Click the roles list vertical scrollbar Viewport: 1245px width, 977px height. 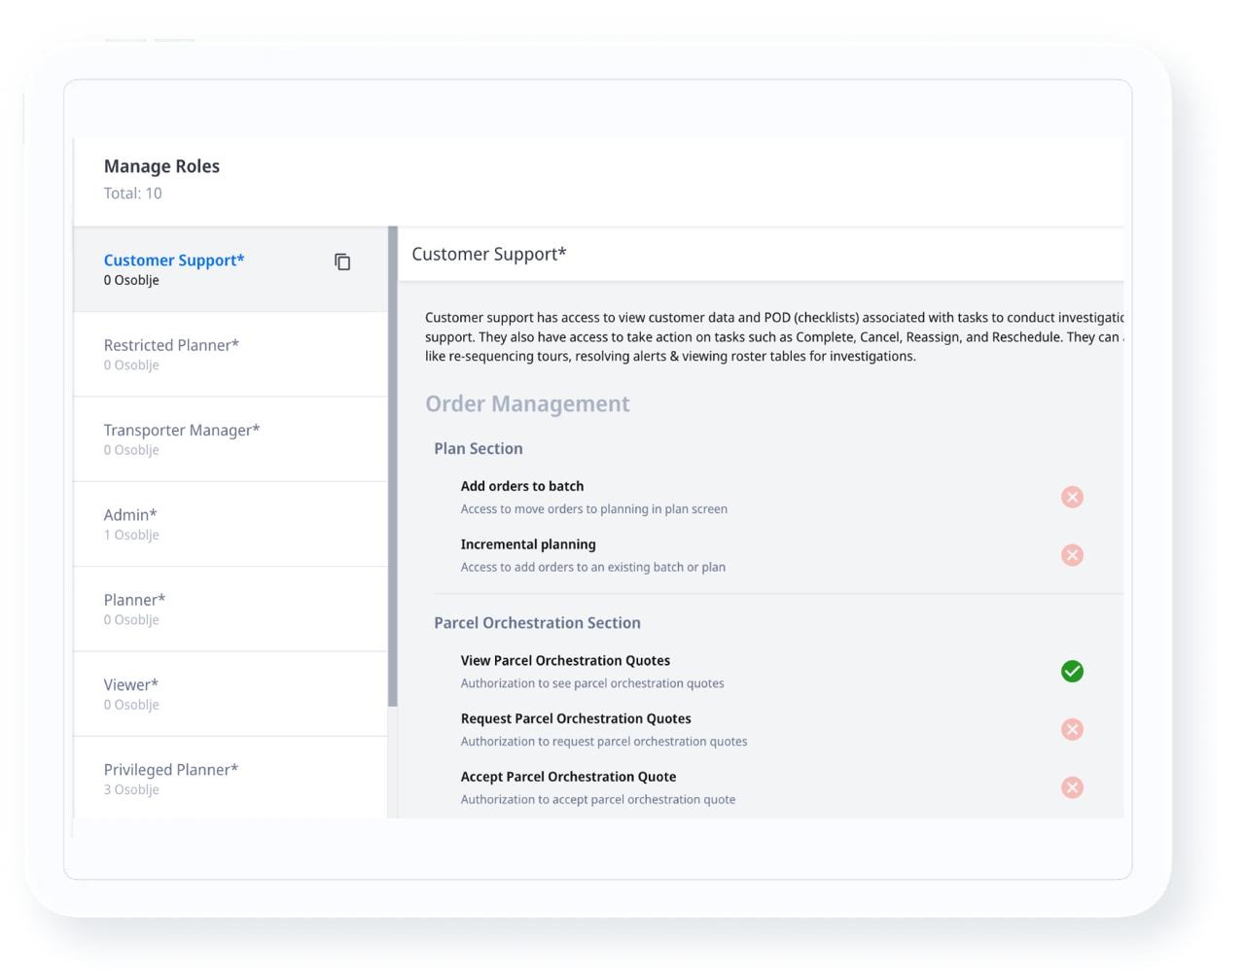pos(393,467)
